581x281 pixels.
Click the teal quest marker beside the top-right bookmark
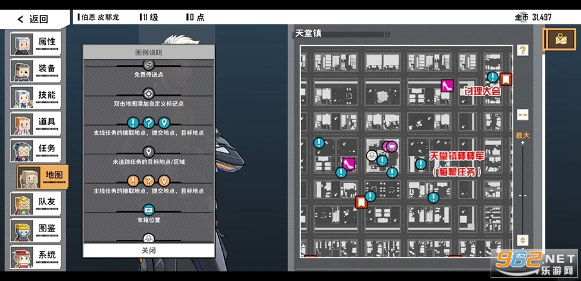[x=493, y=77]
